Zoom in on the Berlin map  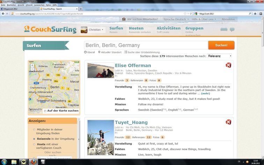32,65
